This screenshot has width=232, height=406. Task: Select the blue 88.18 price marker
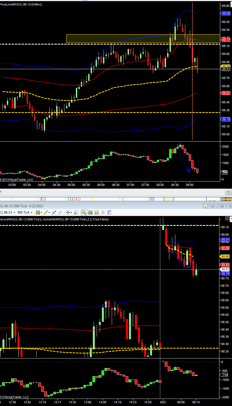click(x=226, y=119)
